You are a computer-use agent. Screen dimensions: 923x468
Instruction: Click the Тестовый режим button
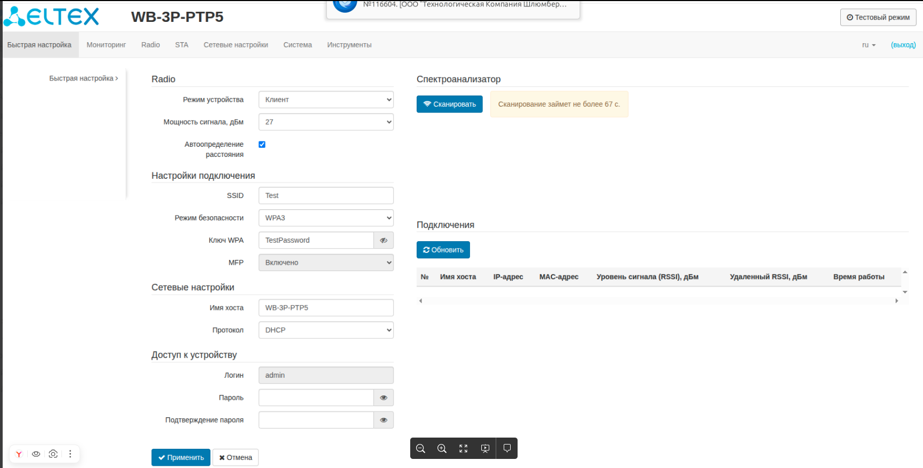tap(878, 17)
